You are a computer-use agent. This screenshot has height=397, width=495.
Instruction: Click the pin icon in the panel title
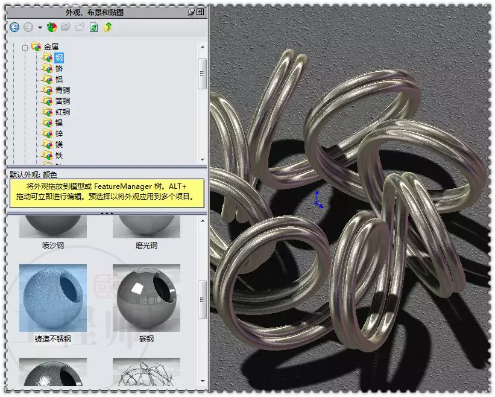tap(191, 12)
